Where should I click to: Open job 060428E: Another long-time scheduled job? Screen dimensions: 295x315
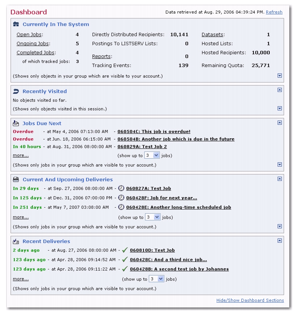[178, 207]
